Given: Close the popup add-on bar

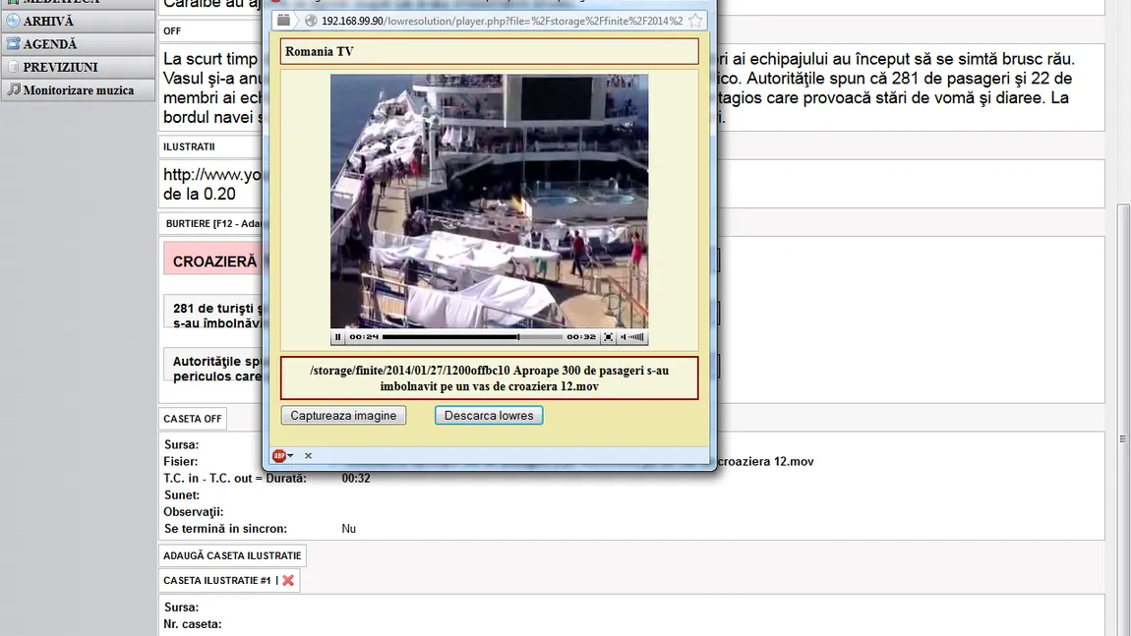Looking at the screenshot, I should (x=308, y=456).
